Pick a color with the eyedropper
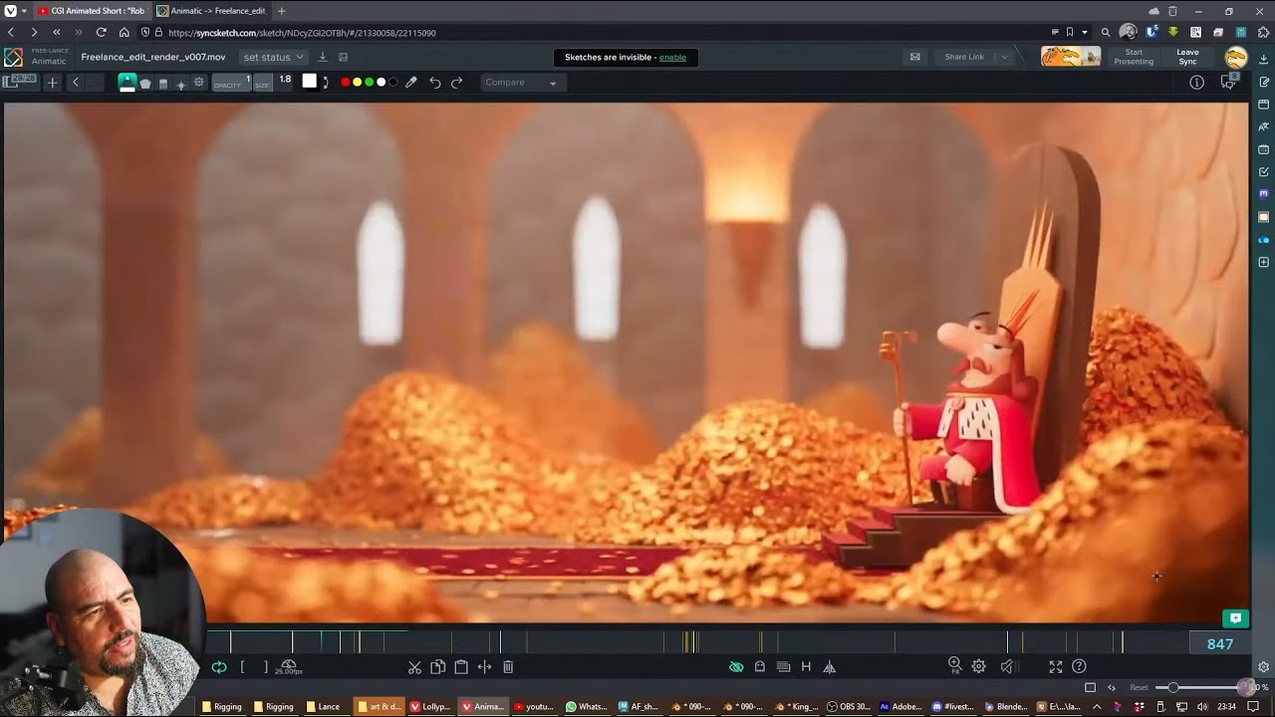Screen dimensions: 1275x717 point(410,83)
